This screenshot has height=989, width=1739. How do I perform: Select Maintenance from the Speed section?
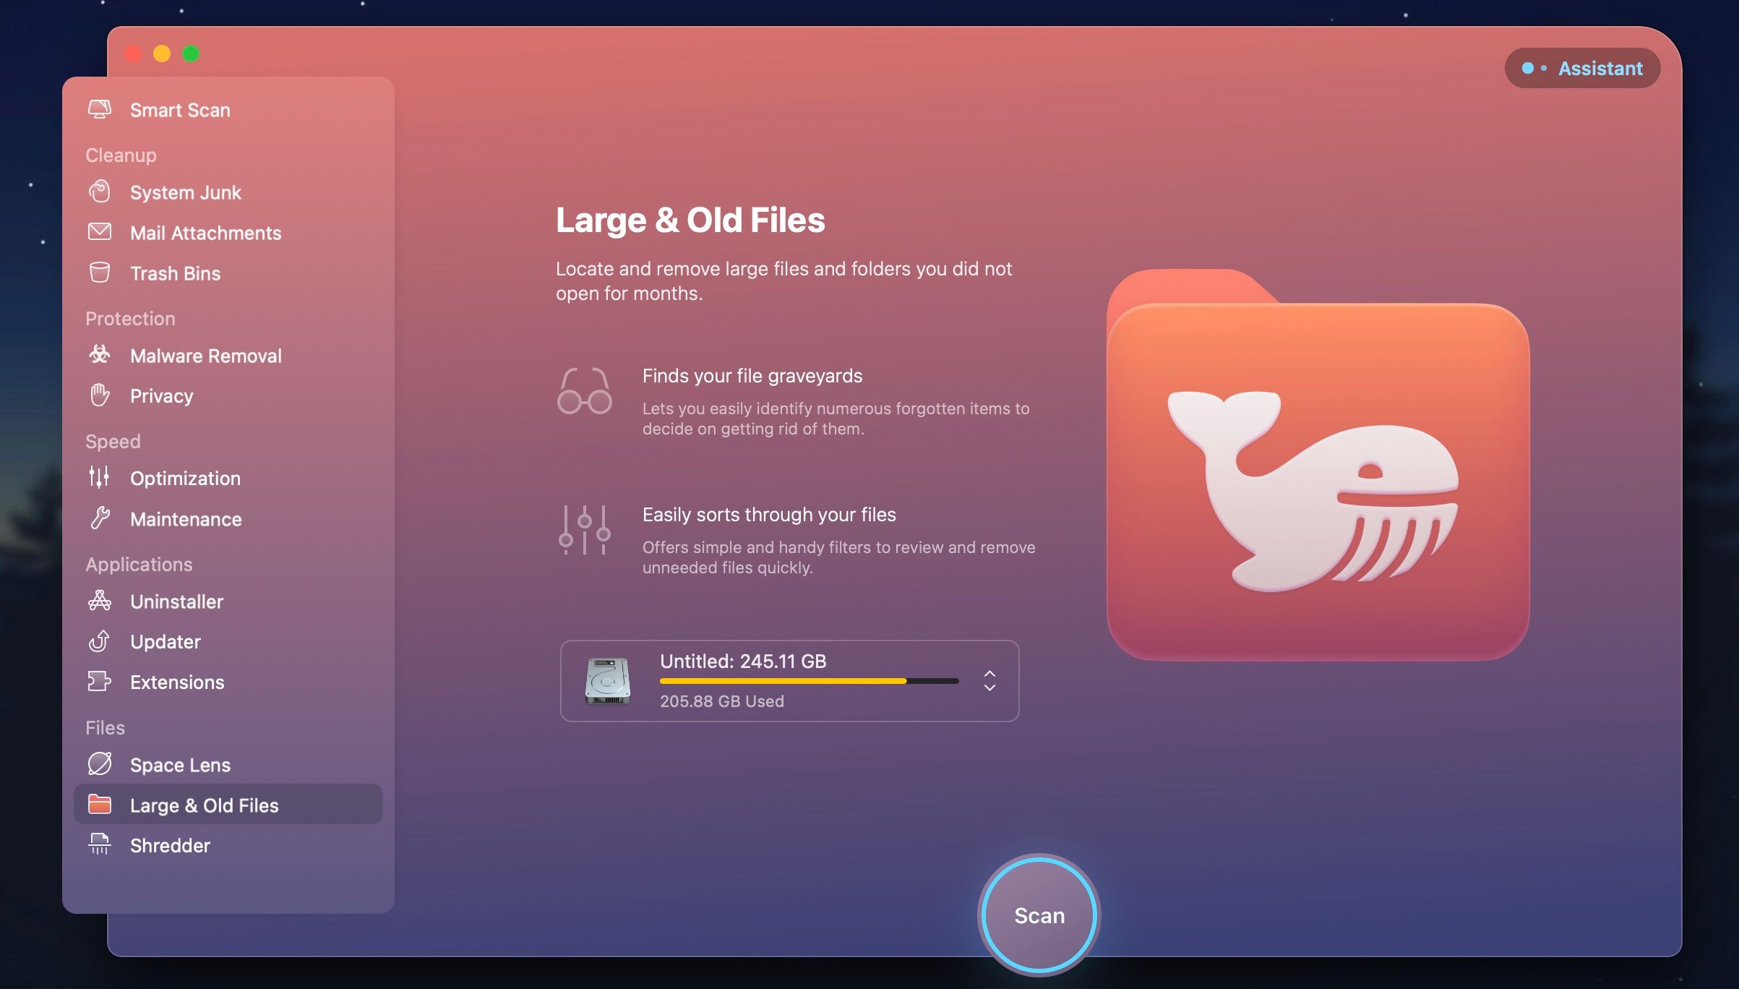pyautogui.click(x=185, y=518)
